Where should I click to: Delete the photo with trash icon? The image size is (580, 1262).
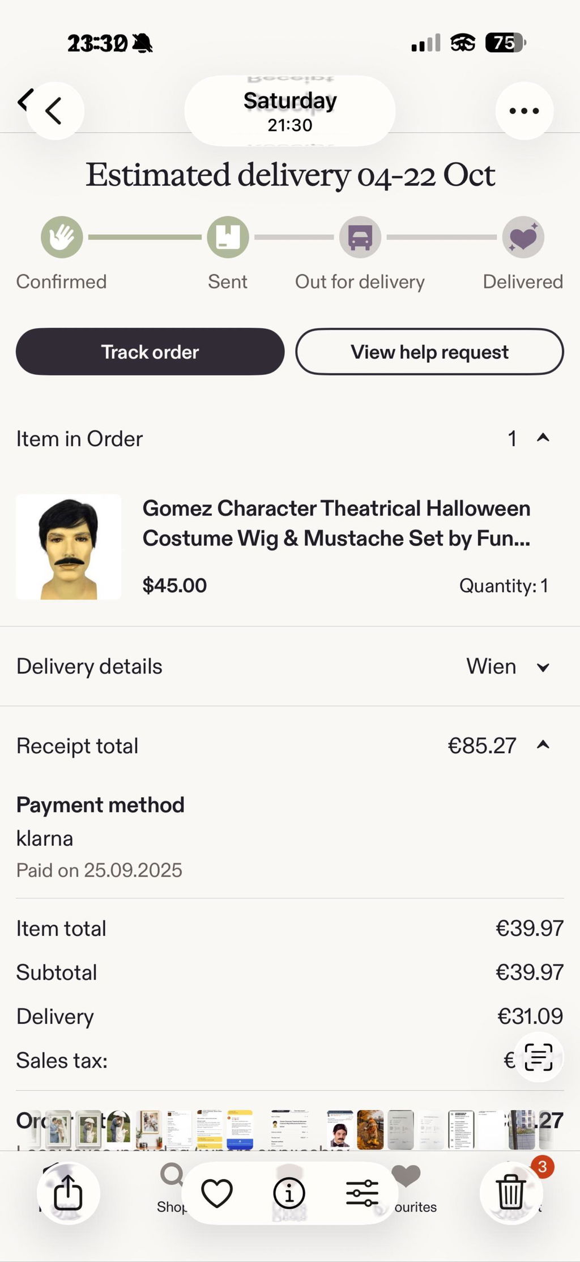tap(511, 1193)
